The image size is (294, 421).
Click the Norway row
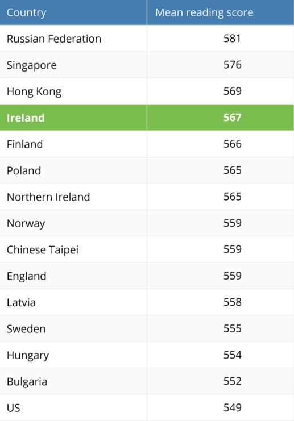(147, 223)
